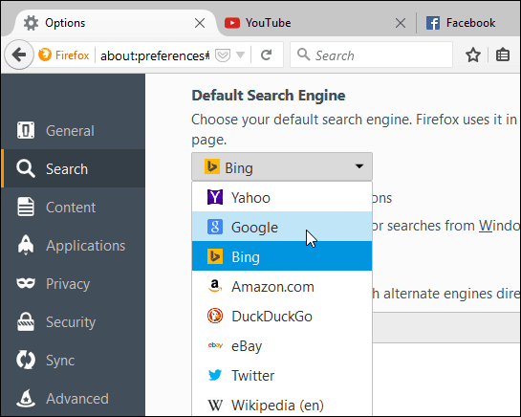Click the back arrow navigation button
521x417 pixels.
tap(19, 55)
